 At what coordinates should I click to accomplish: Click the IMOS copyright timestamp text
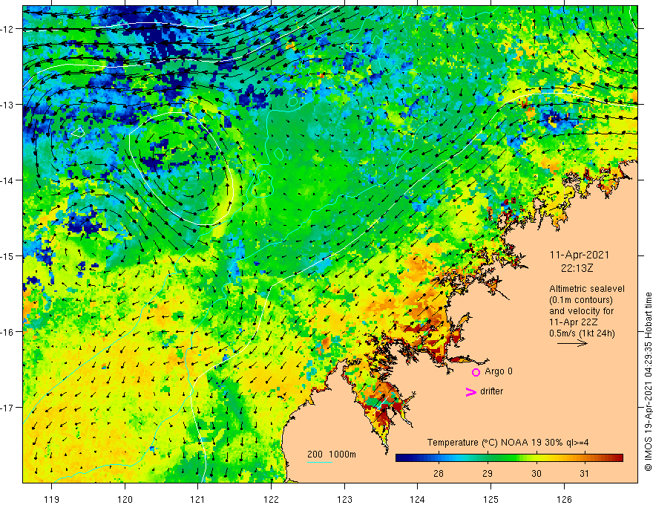tap(648, 382)
